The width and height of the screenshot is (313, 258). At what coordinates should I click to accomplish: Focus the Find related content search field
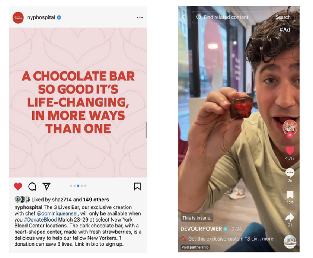pyautogui.click(x=231, y=17)
